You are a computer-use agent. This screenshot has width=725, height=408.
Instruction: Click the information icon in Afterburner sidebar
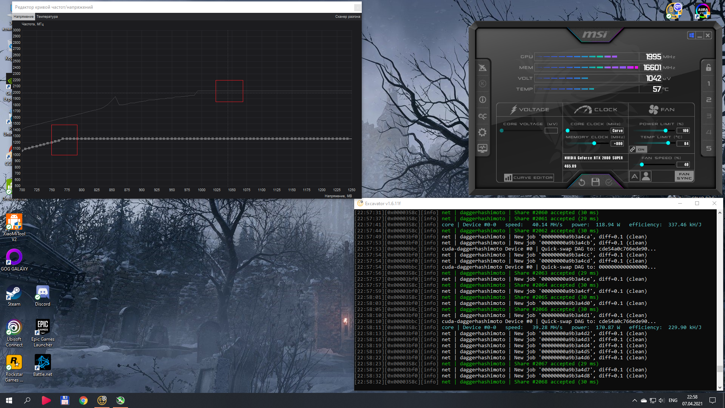(x=482, y=100)
